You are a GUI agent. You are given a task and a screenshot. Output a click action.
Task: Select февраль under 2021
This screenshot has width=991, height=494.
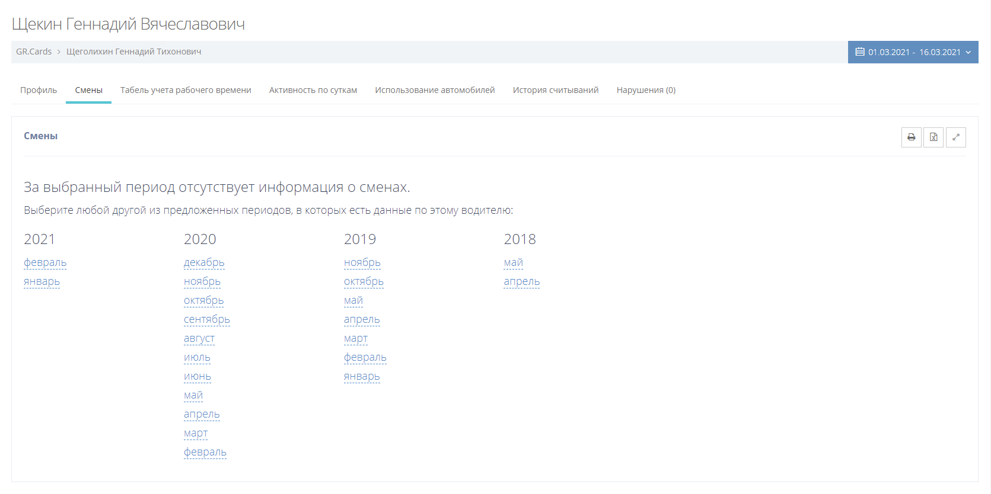pos(45,262)
